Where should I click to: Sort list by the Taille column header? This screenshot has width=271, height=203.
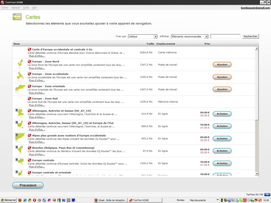click(x=150, y=44)
